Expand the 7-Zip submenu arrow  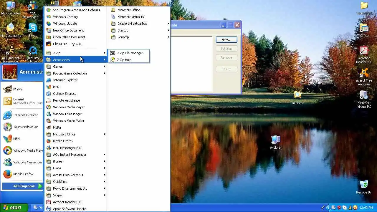[105, 53]
